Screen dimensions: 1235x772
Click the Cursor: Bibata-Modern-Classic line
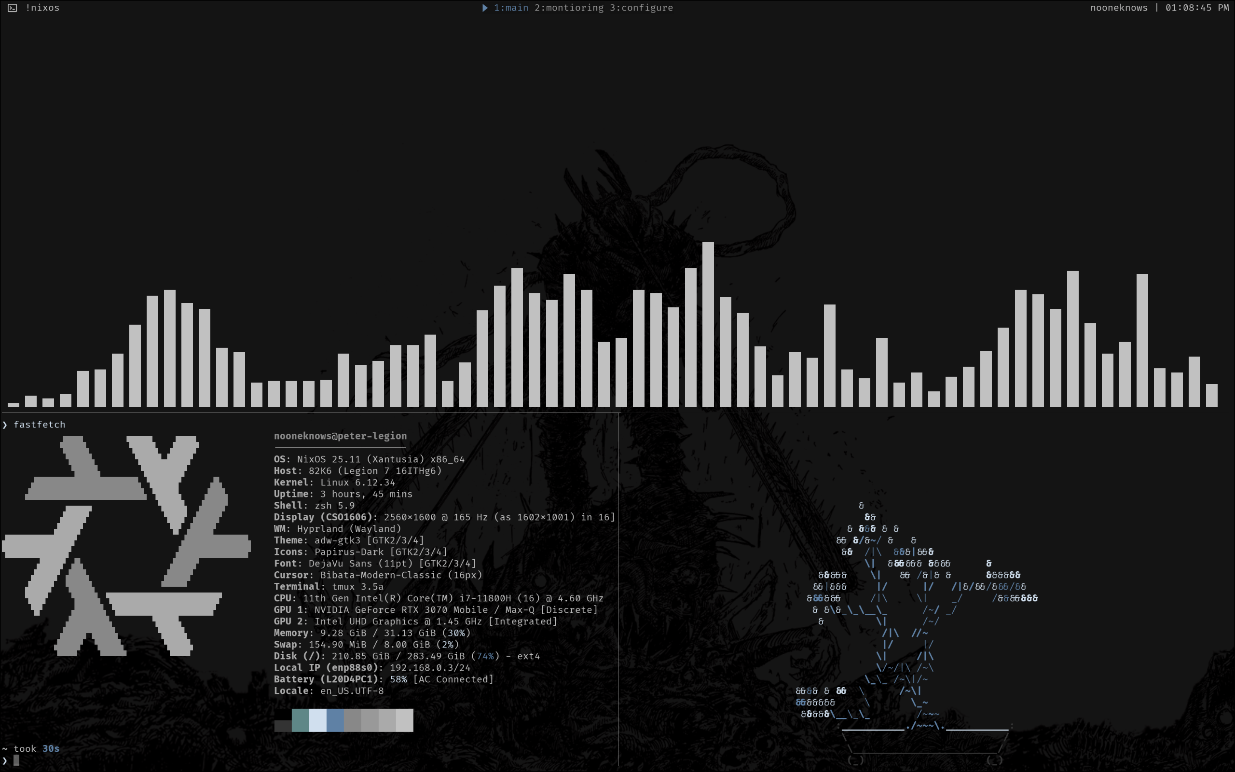pyautogui.click(x=378, y=575)
